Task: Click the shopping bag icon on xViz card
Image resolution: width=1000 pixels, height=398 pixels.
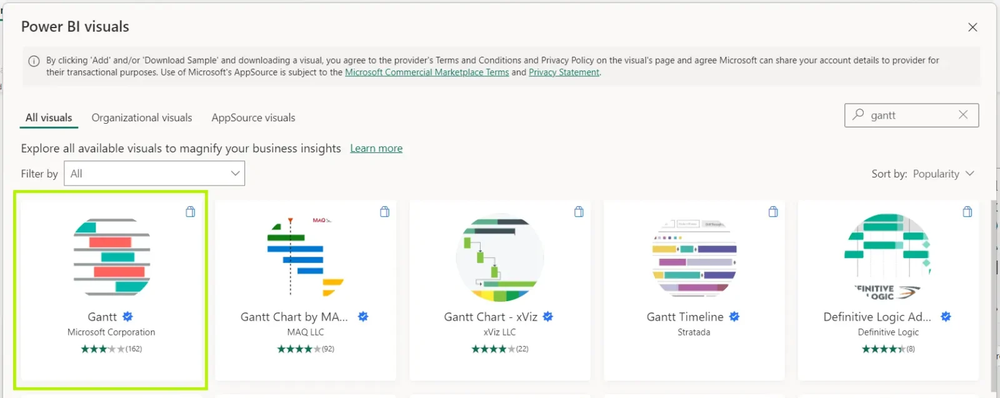Action: 579,212
